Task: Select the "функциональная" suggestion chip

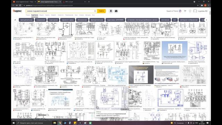Action: coord(97,20)
